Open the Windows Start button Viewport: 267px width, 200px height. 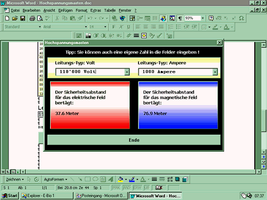10,196
